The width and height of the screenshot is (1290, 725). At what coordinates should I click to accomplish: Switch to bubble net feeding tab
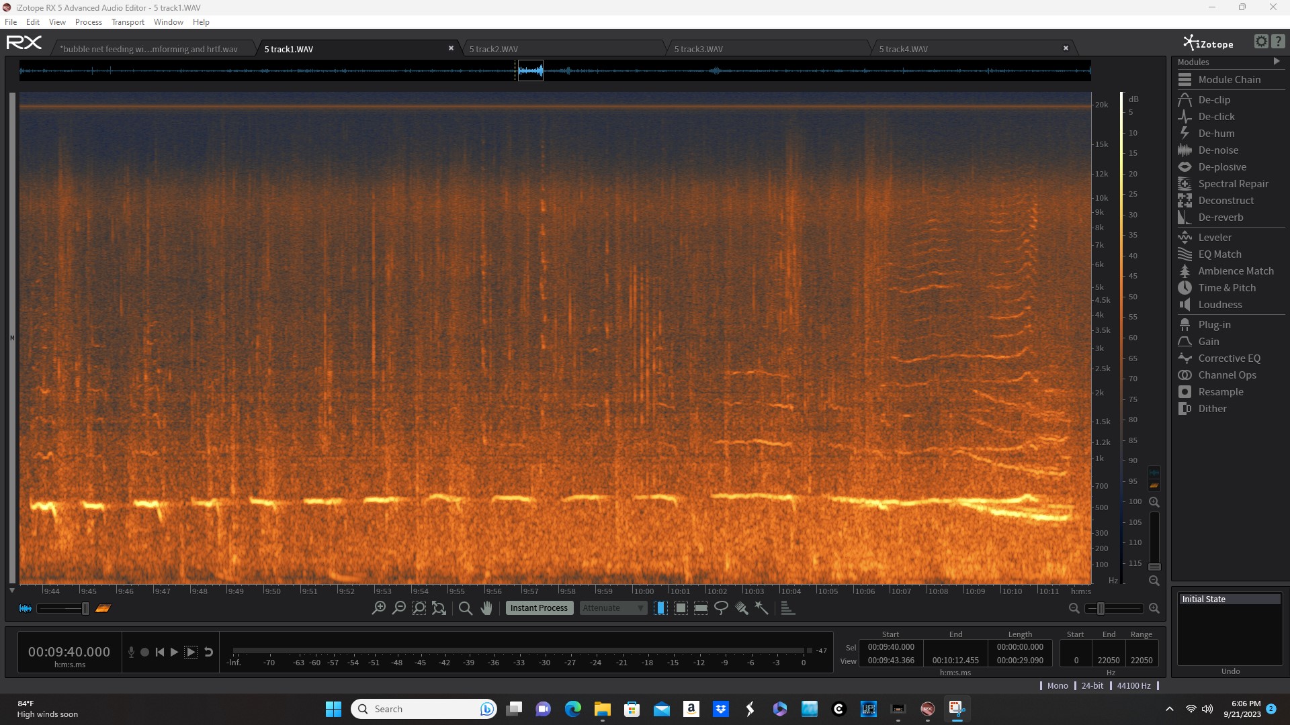(x=154, y=49)
